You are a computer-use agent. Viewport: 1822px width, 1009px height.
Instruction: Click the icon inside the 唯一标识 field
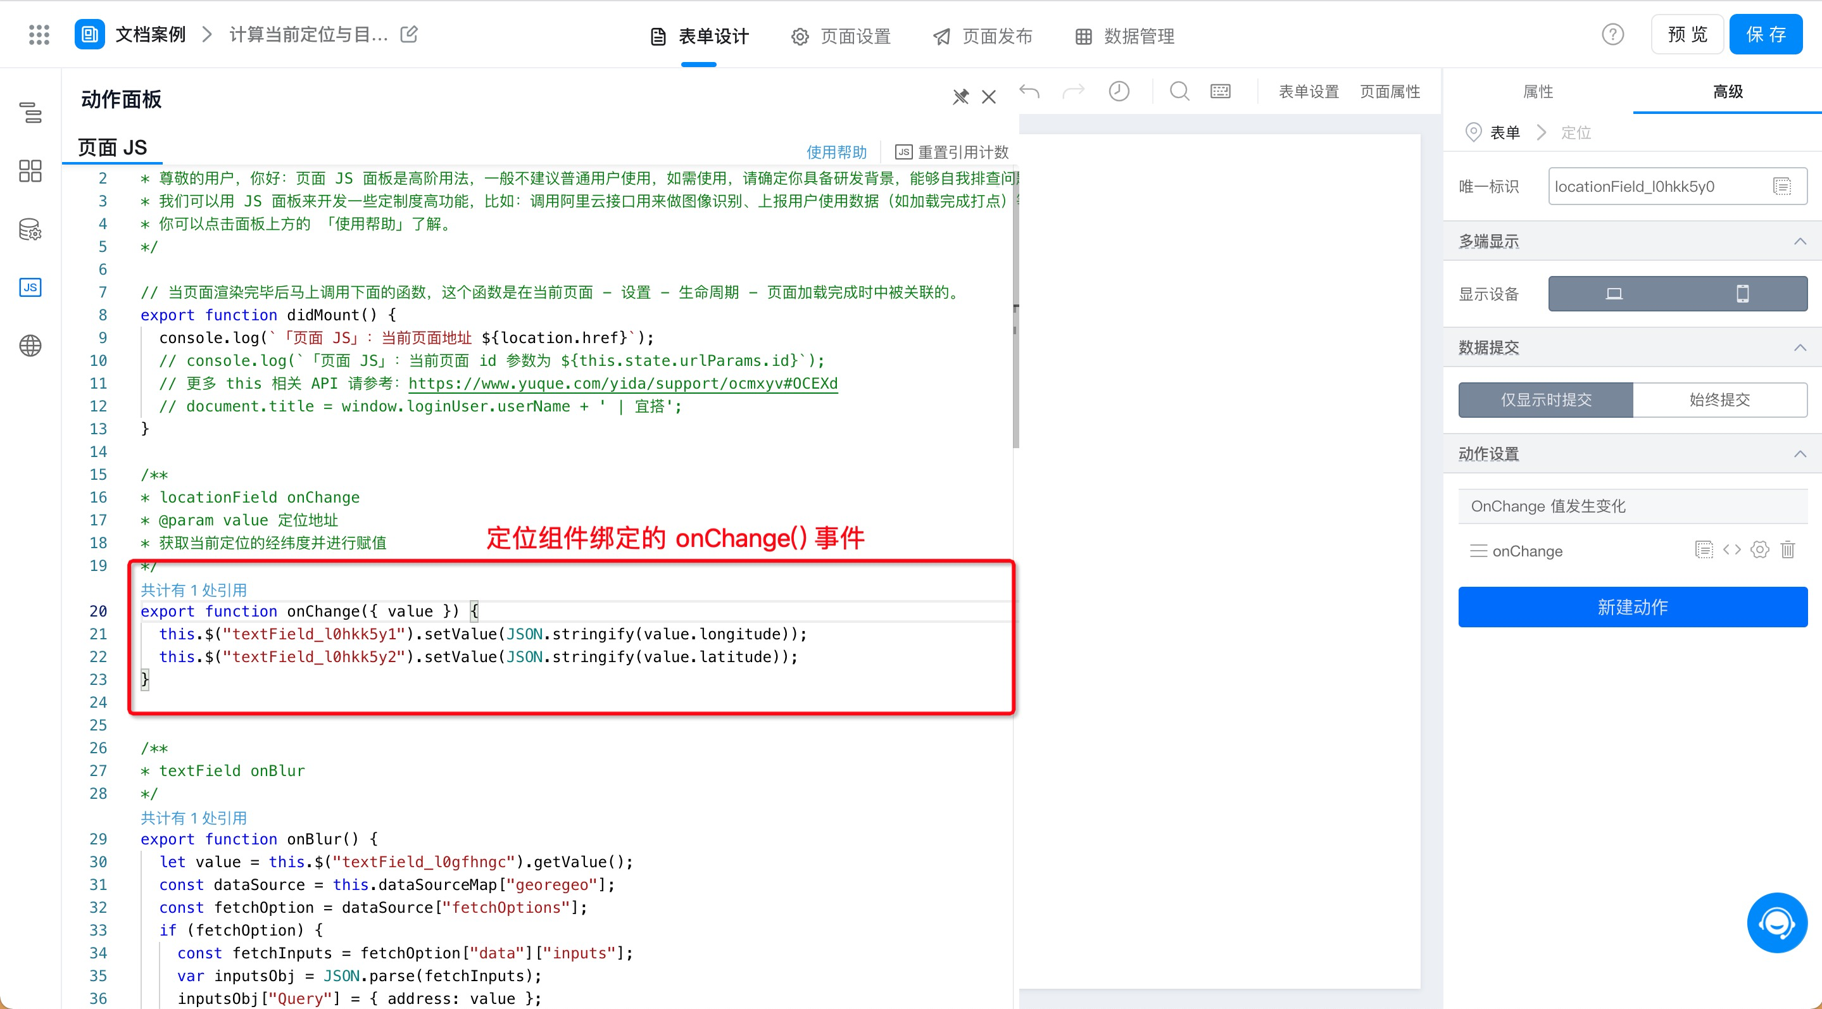pyautogui.click(x=1781, y=187)
